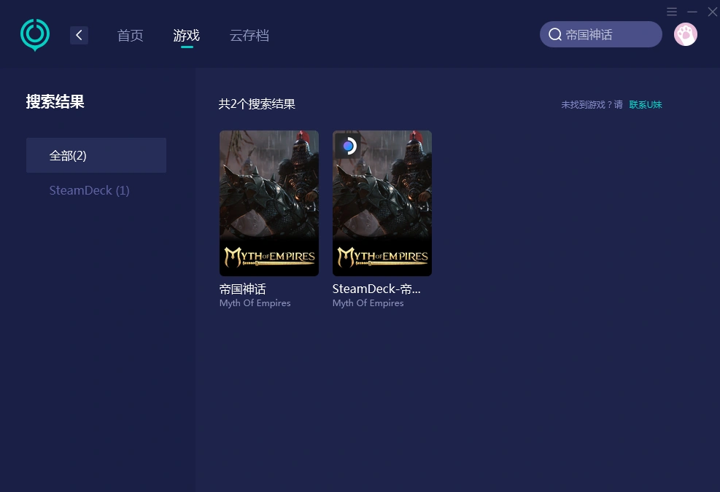This screenshot has height=492, width=720.
Task: Focus the search field containing 帝国神话
Action: 600,34
